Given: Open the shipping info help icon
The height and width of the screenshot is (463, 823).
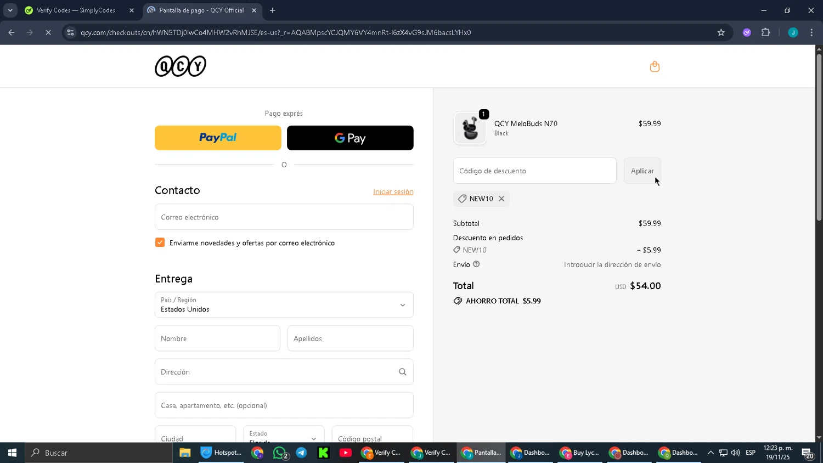Looking at the screenshot, I should point(476,264).
